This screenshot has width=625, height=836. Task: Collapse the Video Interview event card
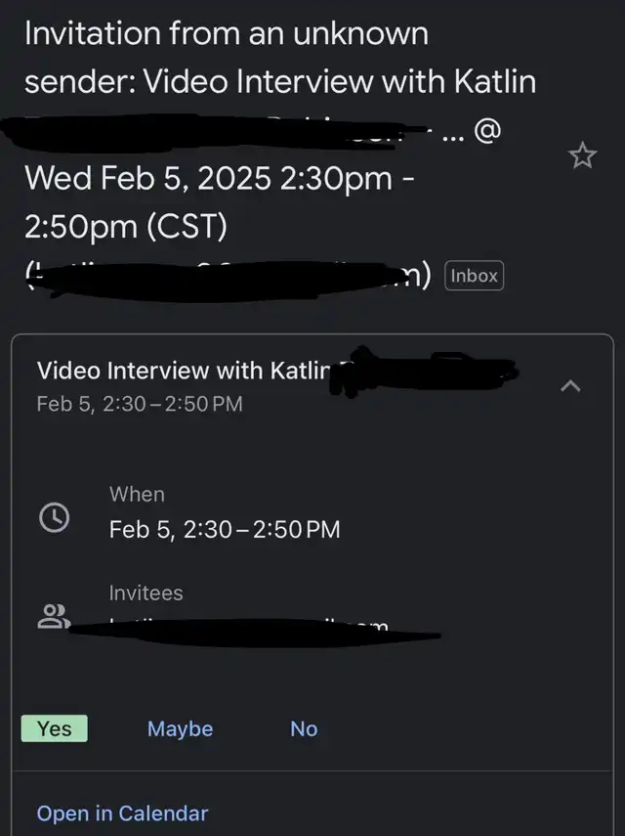point(572,387)
